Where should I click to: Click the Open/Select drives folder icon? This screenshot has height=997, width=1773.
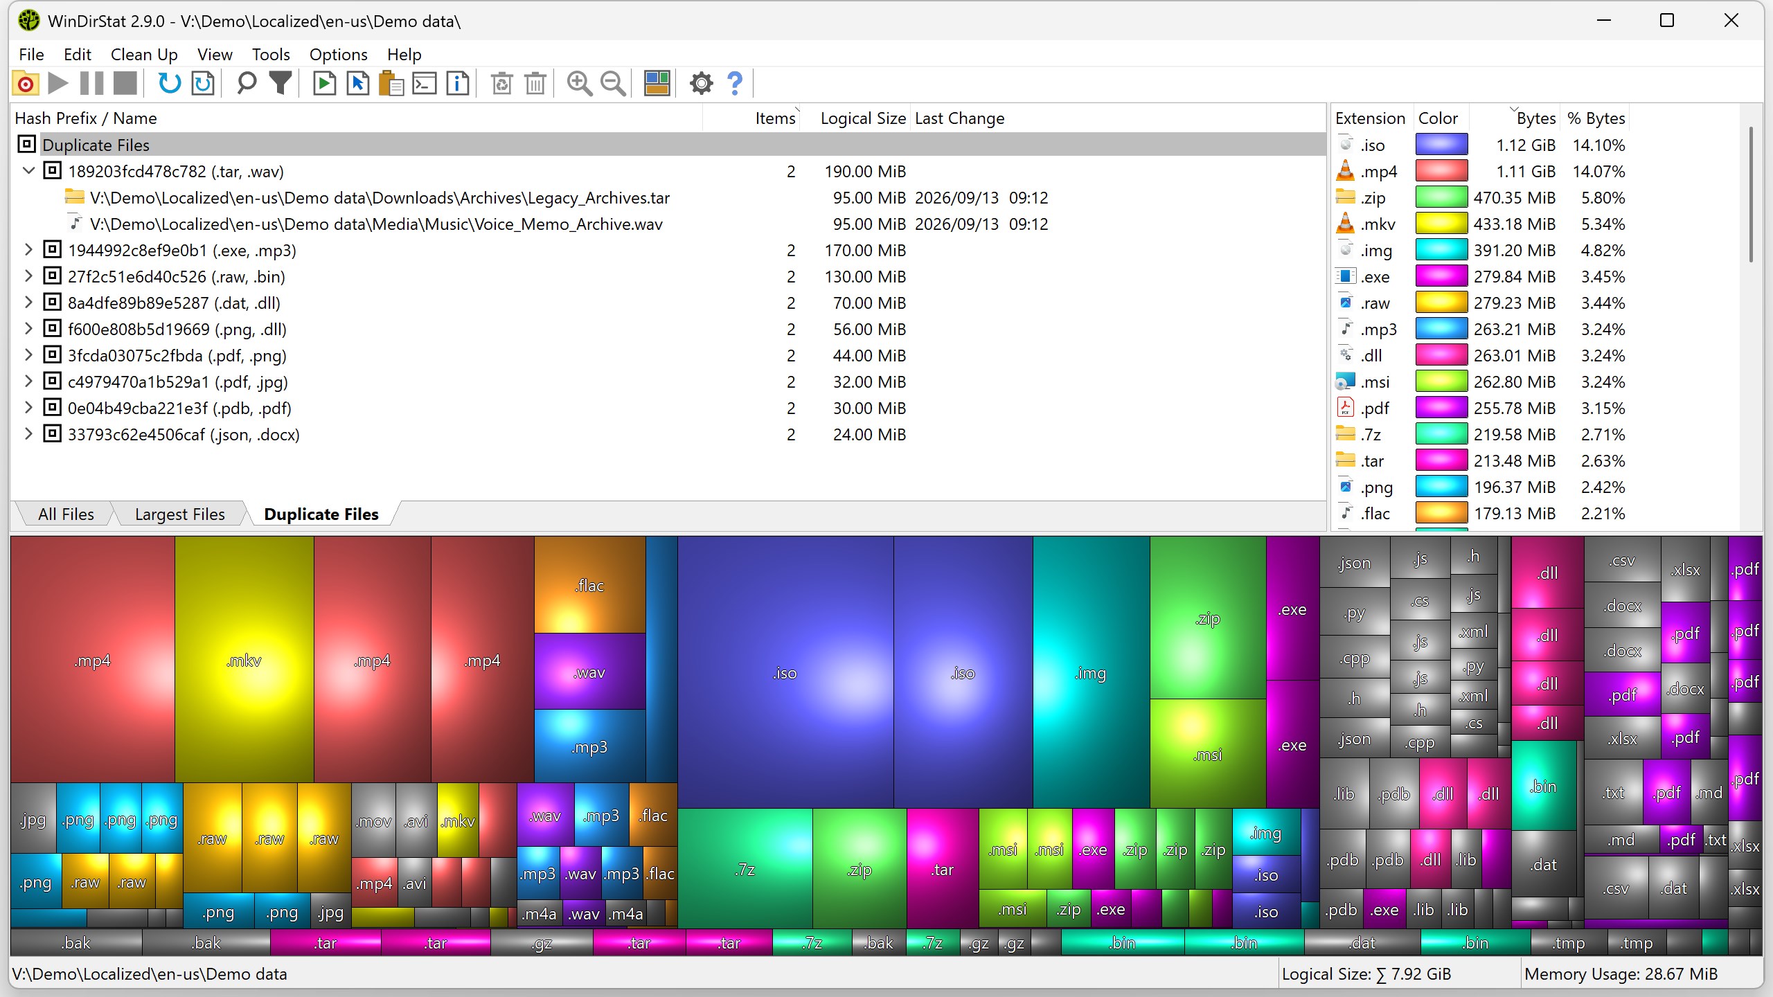click(x=26, y=84)
